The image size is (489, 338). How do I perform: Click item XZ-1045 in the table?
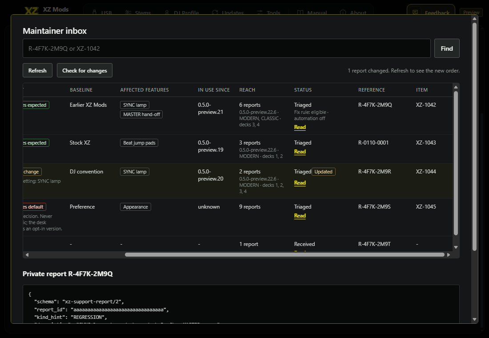426,207
